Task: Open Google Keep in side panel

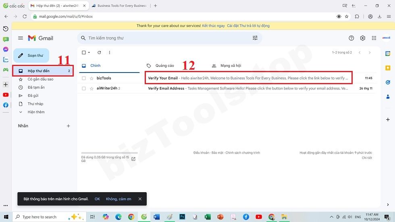Action: pyautogui.click(x=388, y=68)
